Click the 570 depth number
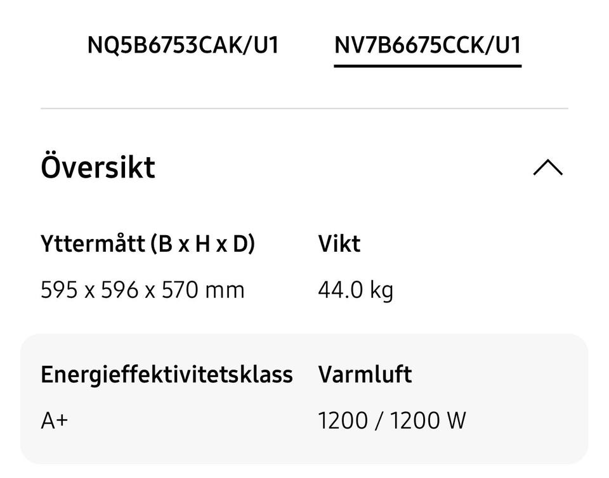 [x=180, y=290]
